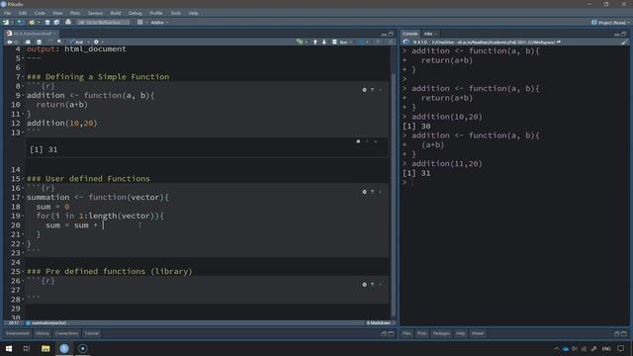Open the View menu

(57, 13)
